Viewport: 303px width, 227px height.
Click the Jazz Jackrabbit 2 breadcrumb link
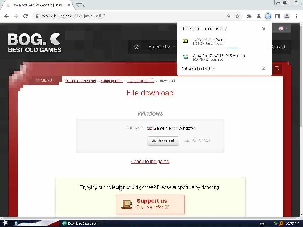(141, 81)
